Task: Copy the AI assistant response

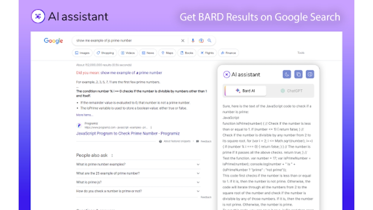Action: pos(298,75)
